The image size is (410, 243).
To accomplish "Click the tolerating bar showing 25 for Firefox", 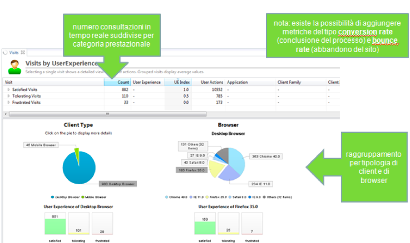I will click(x=229, y=233).
